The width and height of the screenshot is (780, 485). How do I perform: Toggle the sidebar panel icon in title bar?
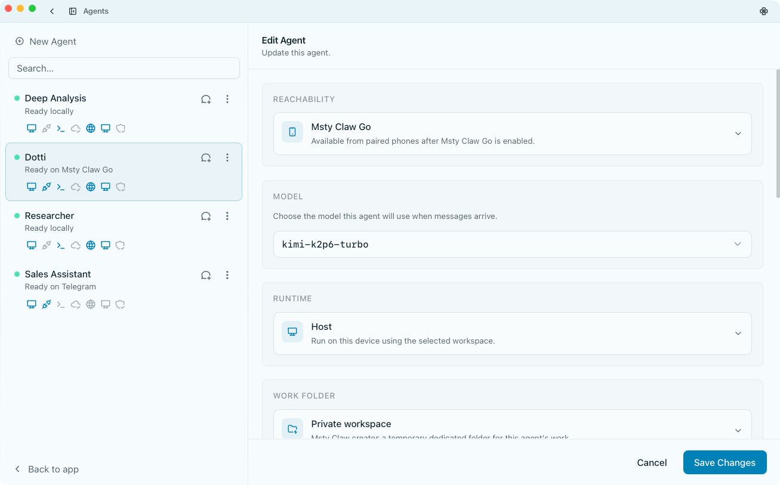tap(73, 11)
